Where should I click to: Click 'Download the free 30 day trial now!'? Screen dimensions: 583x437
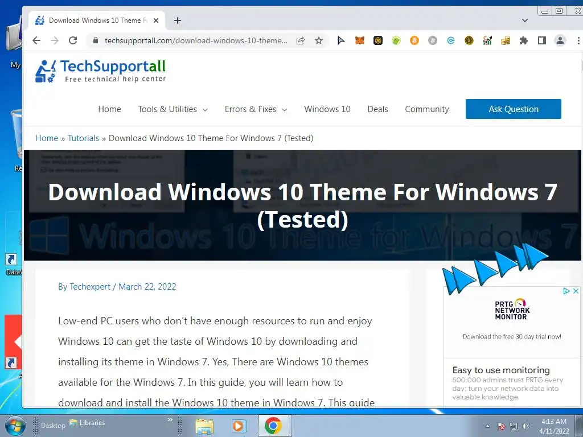(x=512, y=337)
